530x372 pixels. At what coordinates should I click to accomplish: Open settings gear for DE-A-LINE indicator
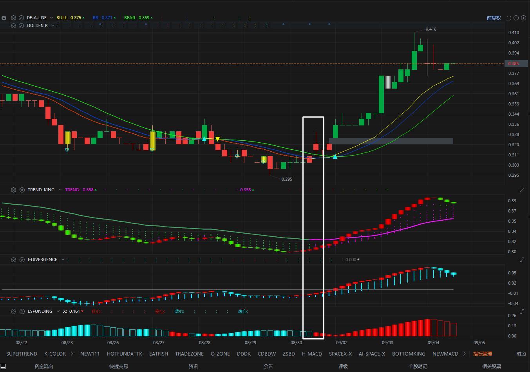click(13, 18)
